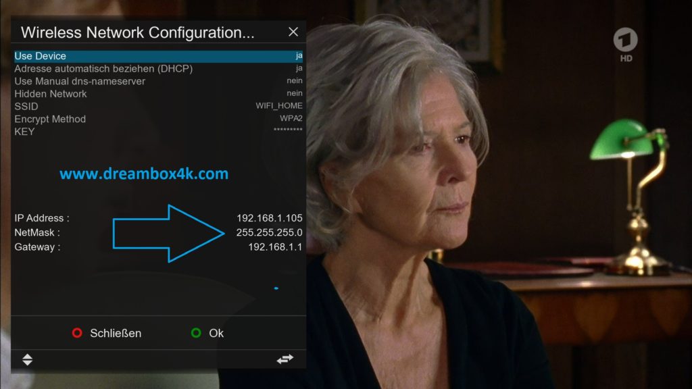The height and width of the screenshot is (389, 692).
Task: Select the Hidden Network menu row
Action: pos(158,93)
